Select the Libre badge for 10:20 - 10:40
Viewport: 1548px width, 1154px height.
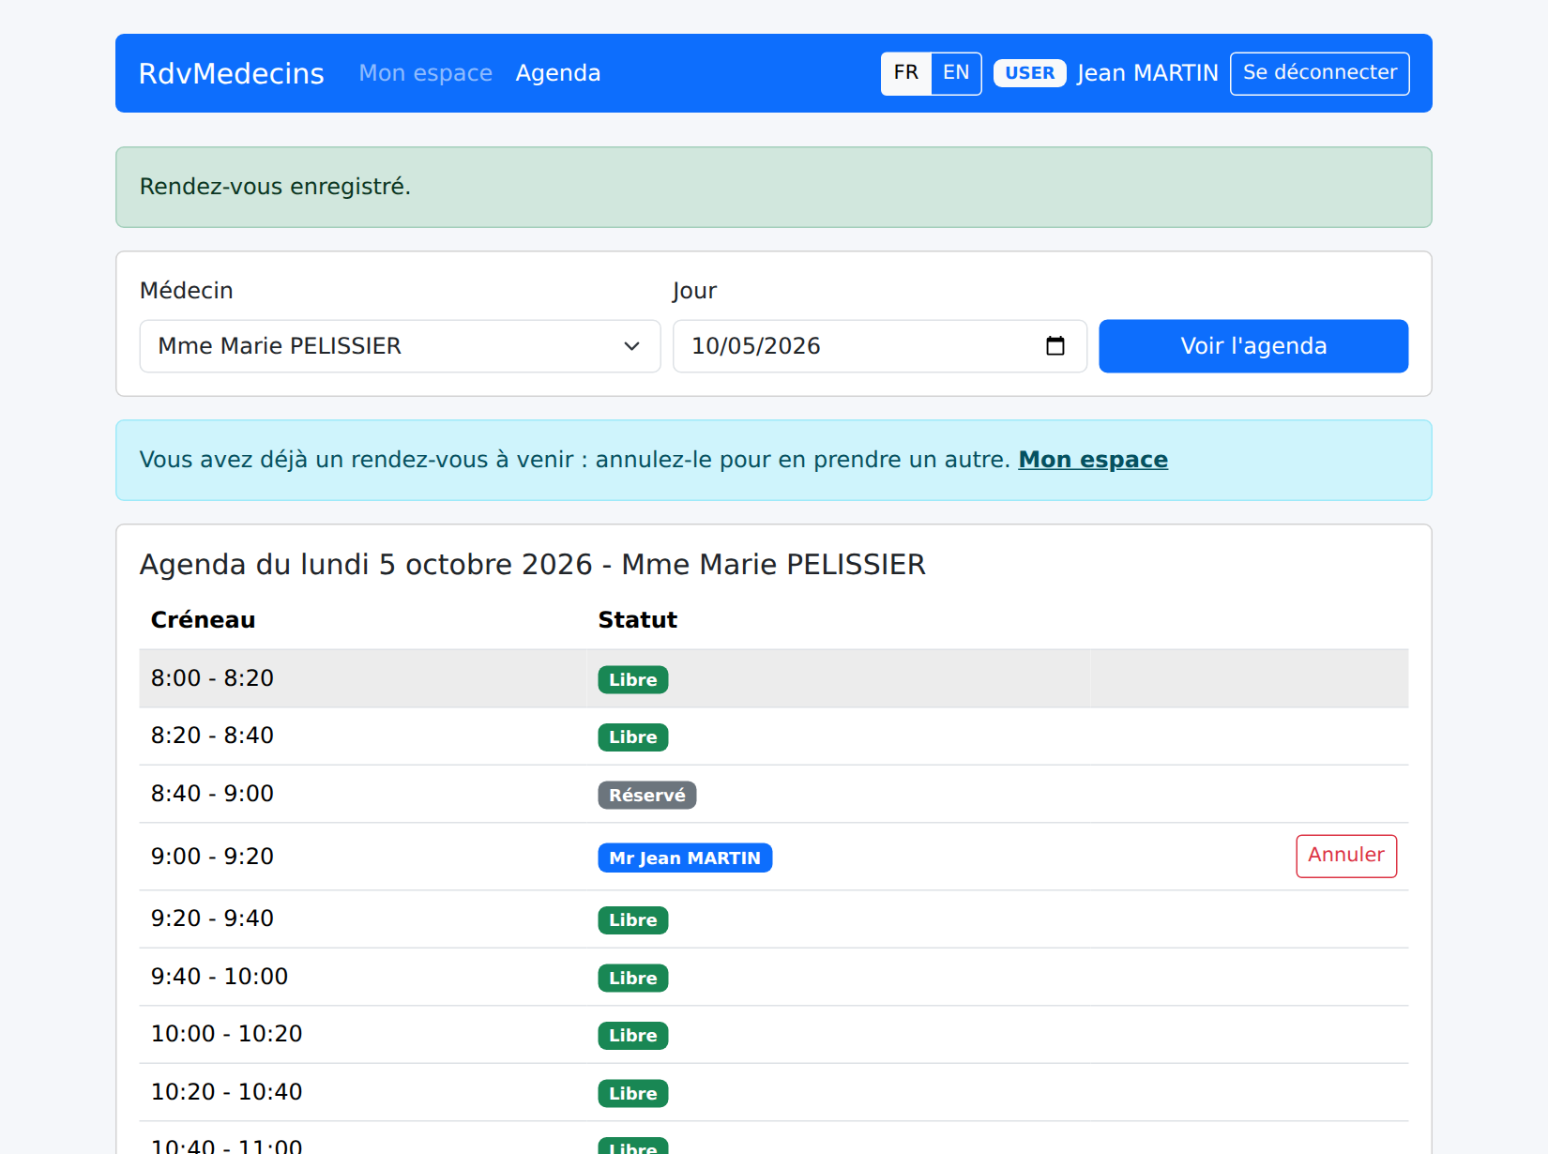coord(633,1094)
